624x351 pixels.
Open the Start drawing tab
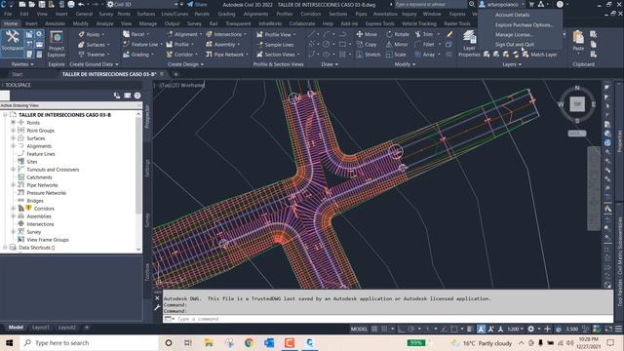point(18,74)
